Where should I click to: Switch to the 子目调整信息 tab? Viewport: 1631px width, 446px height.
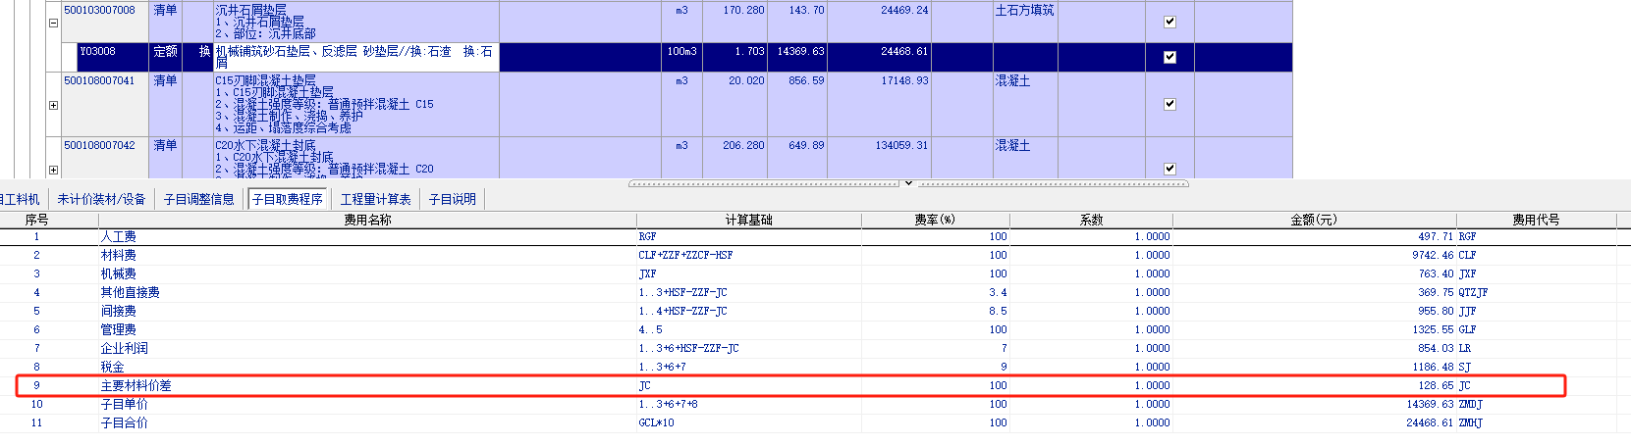pyautogui.click(x=199, y=199)
